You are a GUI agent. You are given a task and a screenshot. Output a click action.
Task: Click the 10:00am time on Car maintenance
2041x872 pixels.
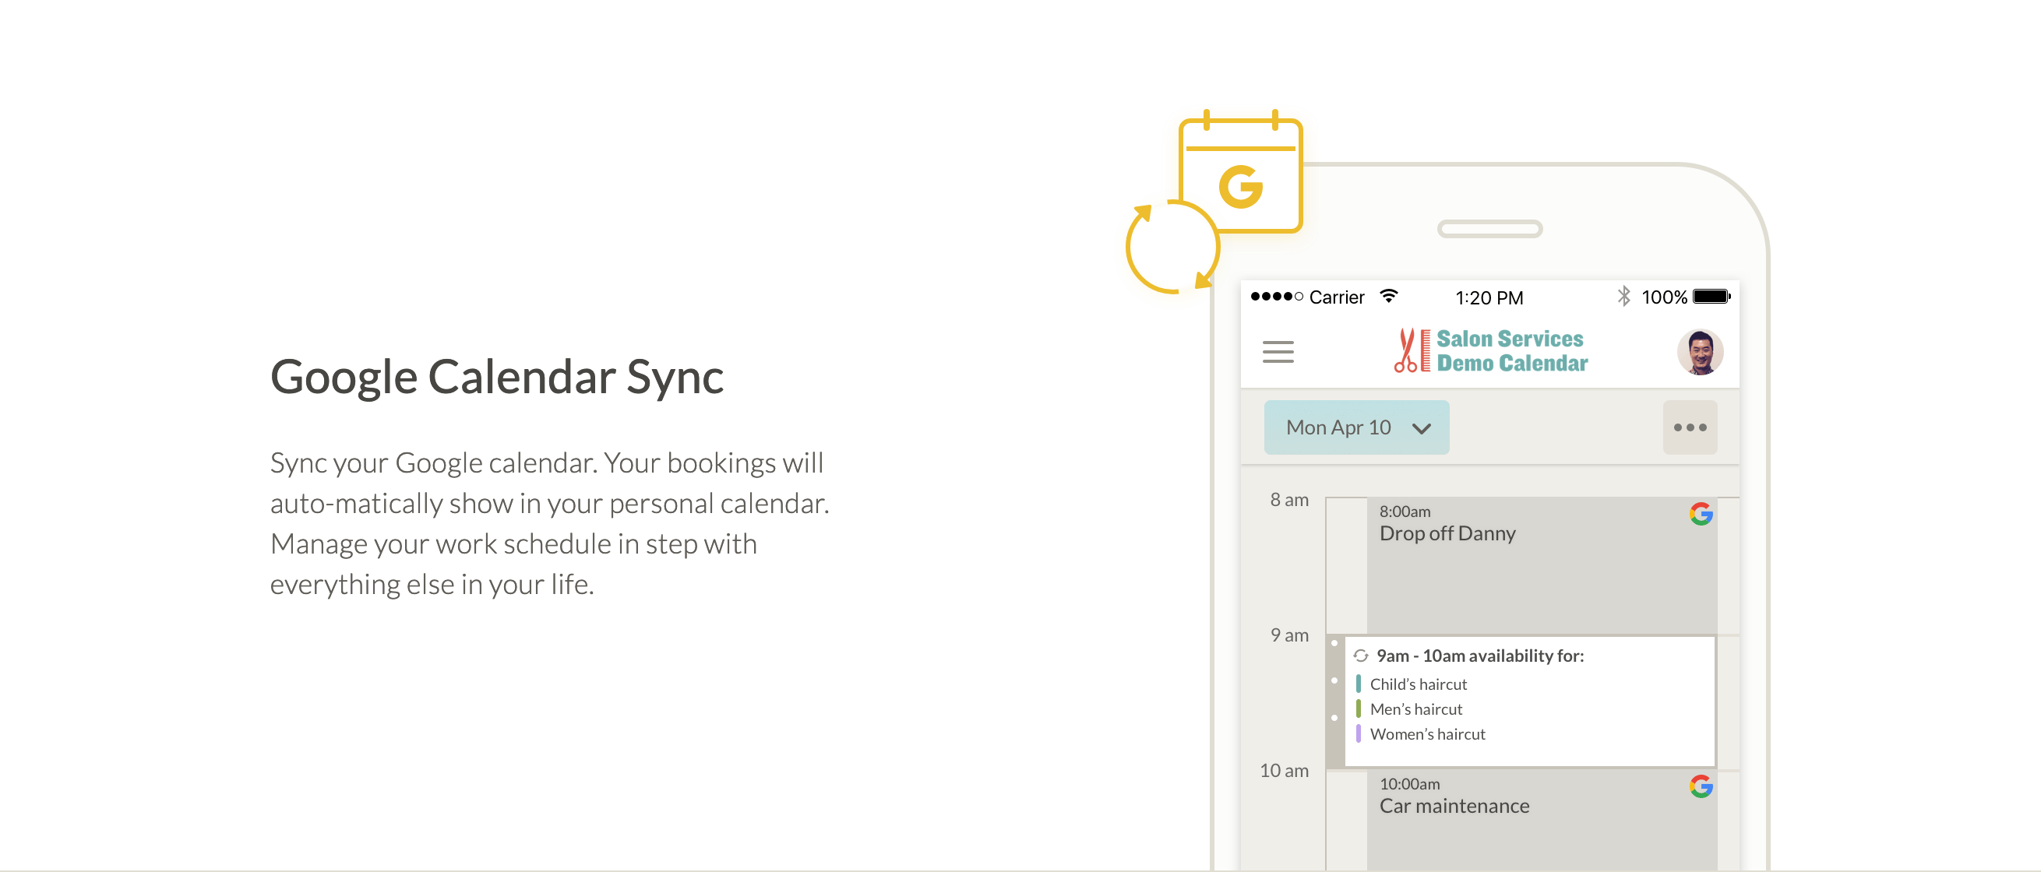click(x=1409, y=784)
